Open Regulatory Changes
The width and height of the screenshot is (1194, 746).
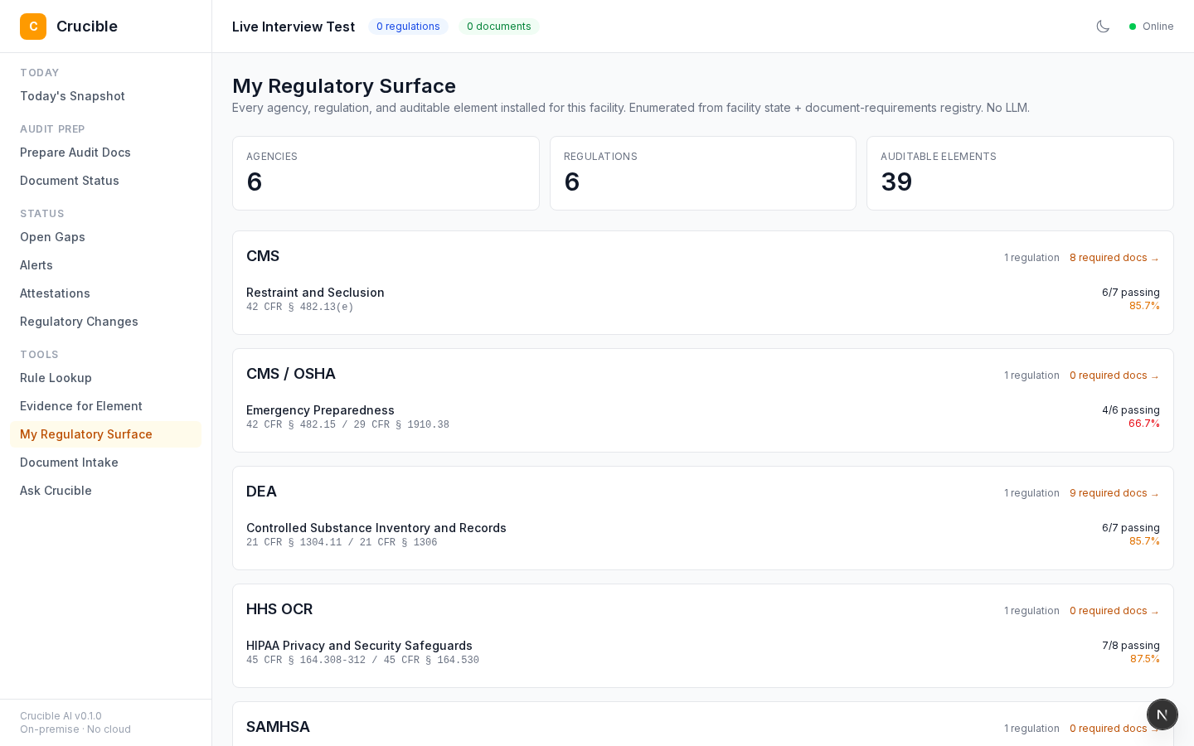(x=79, y=322)
